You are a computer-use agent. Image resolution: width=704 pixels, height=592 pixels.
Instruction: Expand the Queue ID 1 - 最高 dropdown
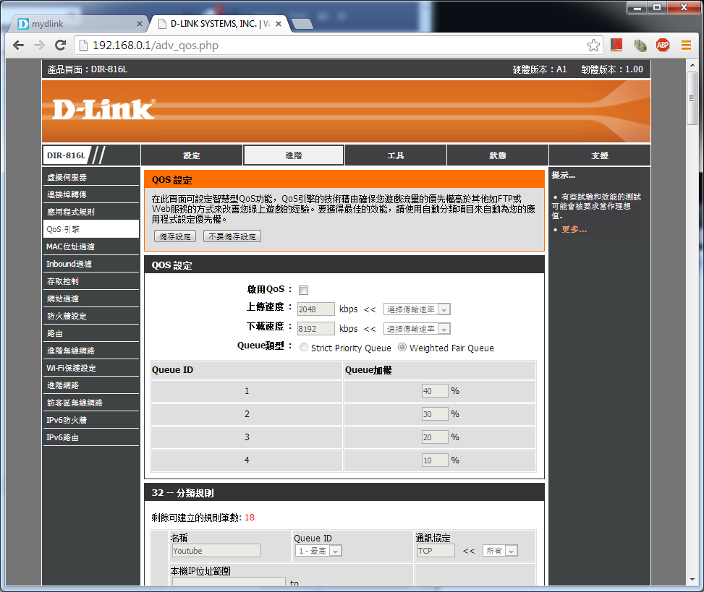[x=318, y=551]
